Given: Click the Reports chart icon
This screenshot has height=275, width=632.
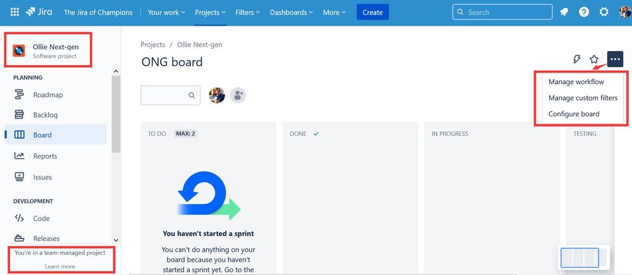Looking at the screenshot, I should pos(19,156).
